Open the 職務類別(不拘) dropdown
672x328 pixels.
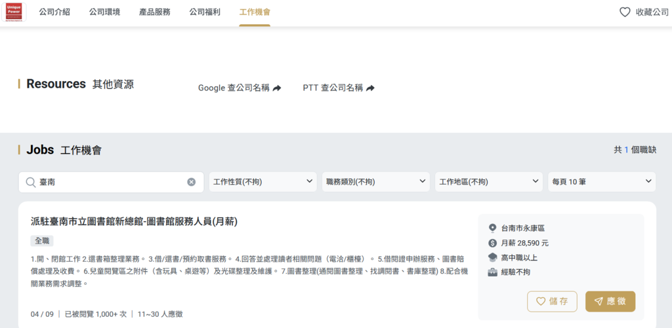(376, 182)
